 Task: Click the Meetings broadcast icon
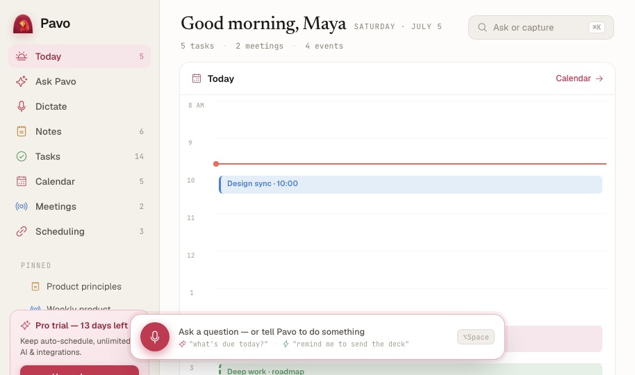(x=22, y=206)
